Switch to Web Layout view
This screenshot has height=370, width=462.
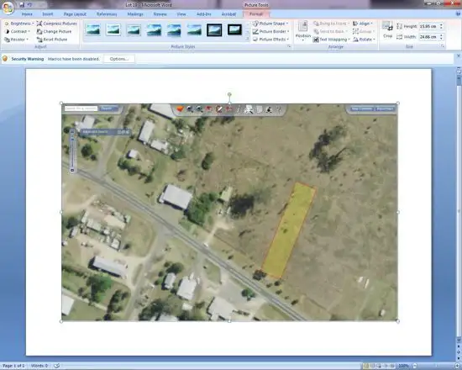point(379,366)
